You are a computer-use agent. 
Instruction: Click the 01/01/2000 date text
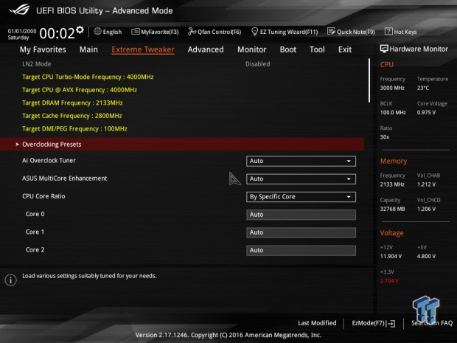coord(22,31)
